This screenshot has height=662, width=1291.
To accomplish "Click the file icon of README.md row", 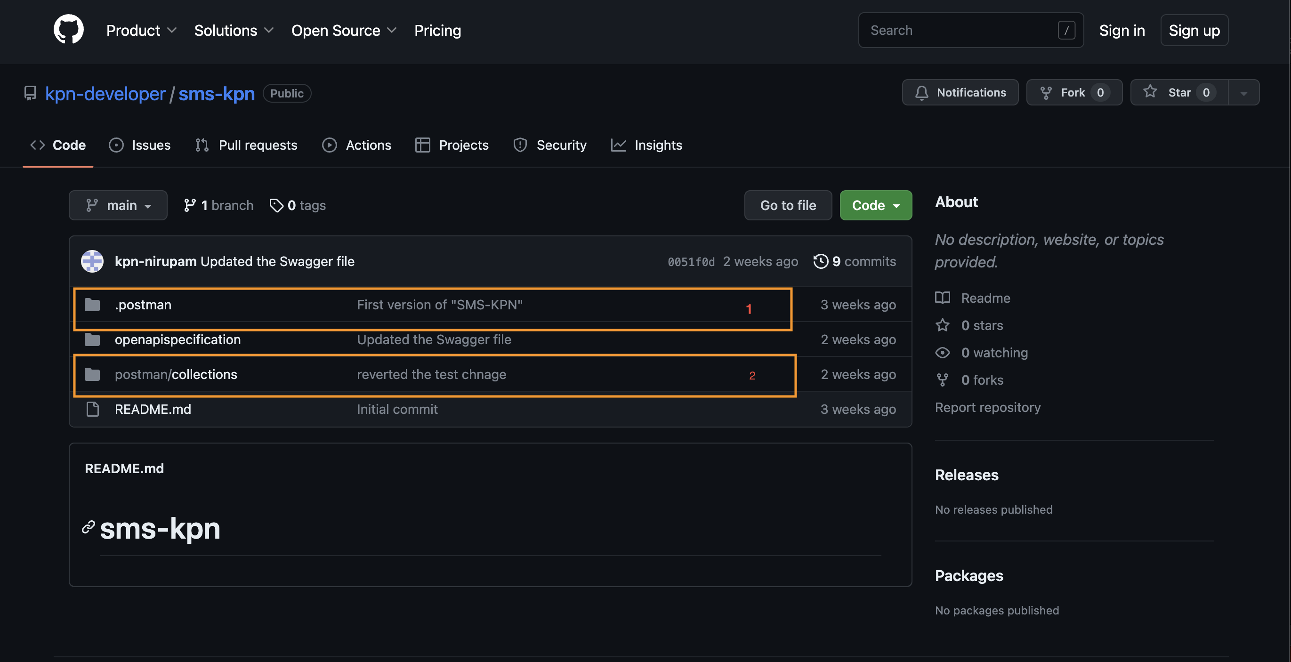I will click(93, 410).
